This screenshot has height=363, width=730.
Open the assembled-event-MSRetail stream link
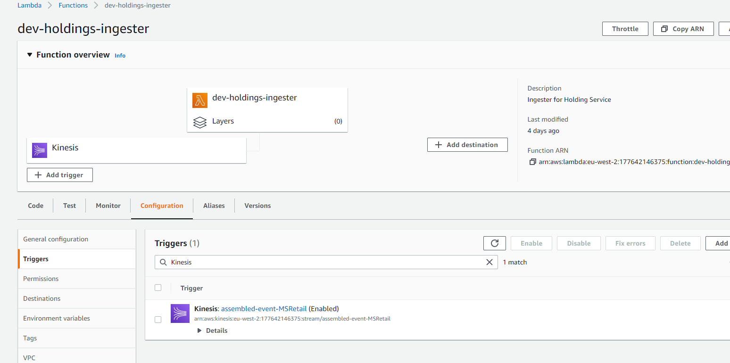[264, 309]
